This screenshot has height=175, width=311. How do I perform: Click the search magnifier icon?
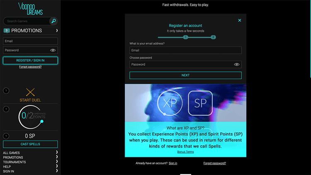point(53,21)
